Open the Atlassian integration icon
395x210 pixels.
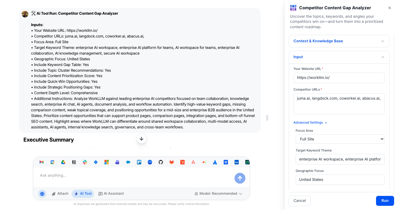click(x=215, y=162)
